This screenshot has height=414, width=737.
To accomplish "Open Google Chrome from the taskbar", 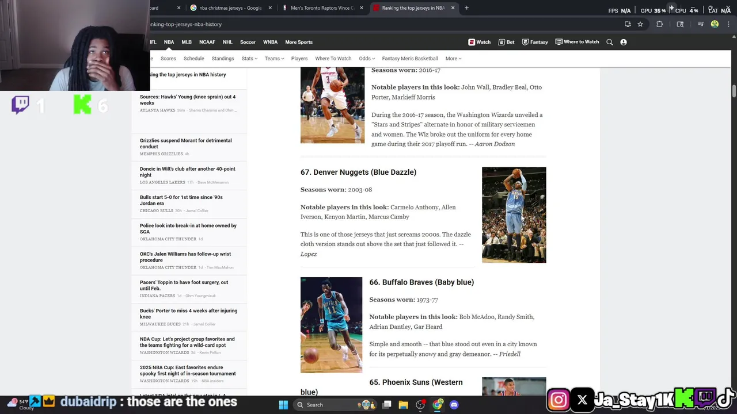I will click(x=438, y=405).
